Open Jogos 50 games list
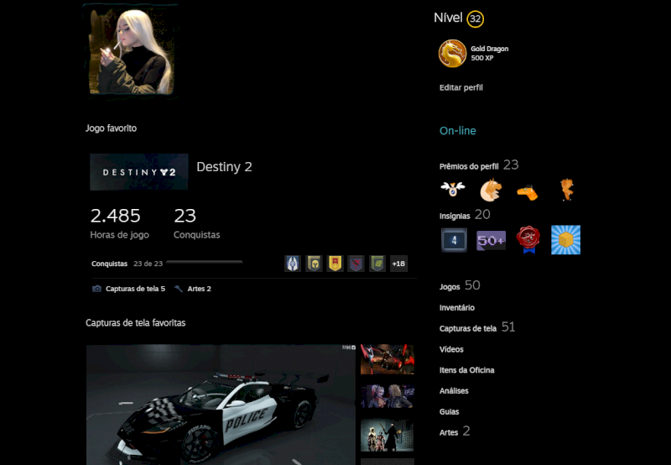The image size is (671, 465). pos(460,285)
